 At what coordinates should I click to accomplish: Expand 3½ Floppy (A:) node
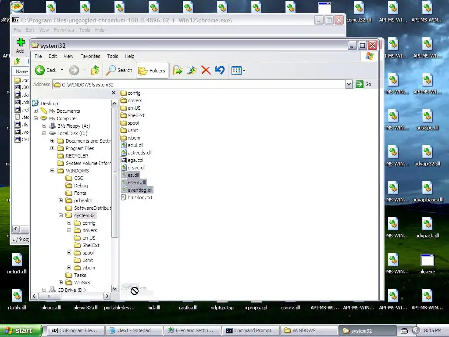point(44,126)
